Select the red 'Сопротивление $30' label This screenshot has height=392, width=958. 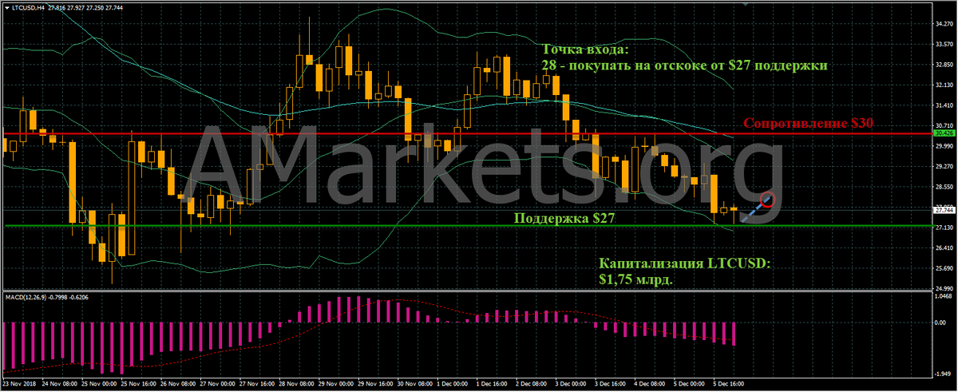[x=807, y=124]
